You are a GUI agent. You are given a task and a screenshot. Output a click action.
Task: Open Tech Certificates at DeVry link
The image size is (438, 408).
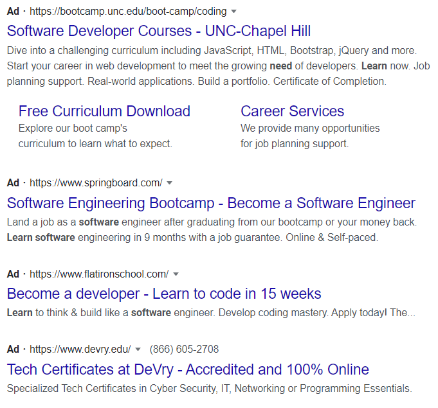[x=188, y=369]
